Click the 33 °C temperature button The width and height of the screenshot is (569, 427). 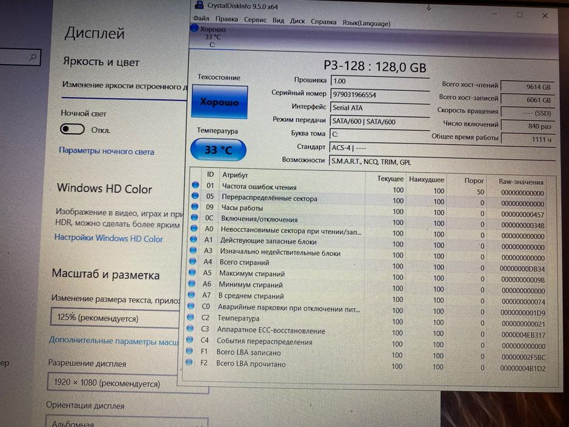click(x=218, y=149)
